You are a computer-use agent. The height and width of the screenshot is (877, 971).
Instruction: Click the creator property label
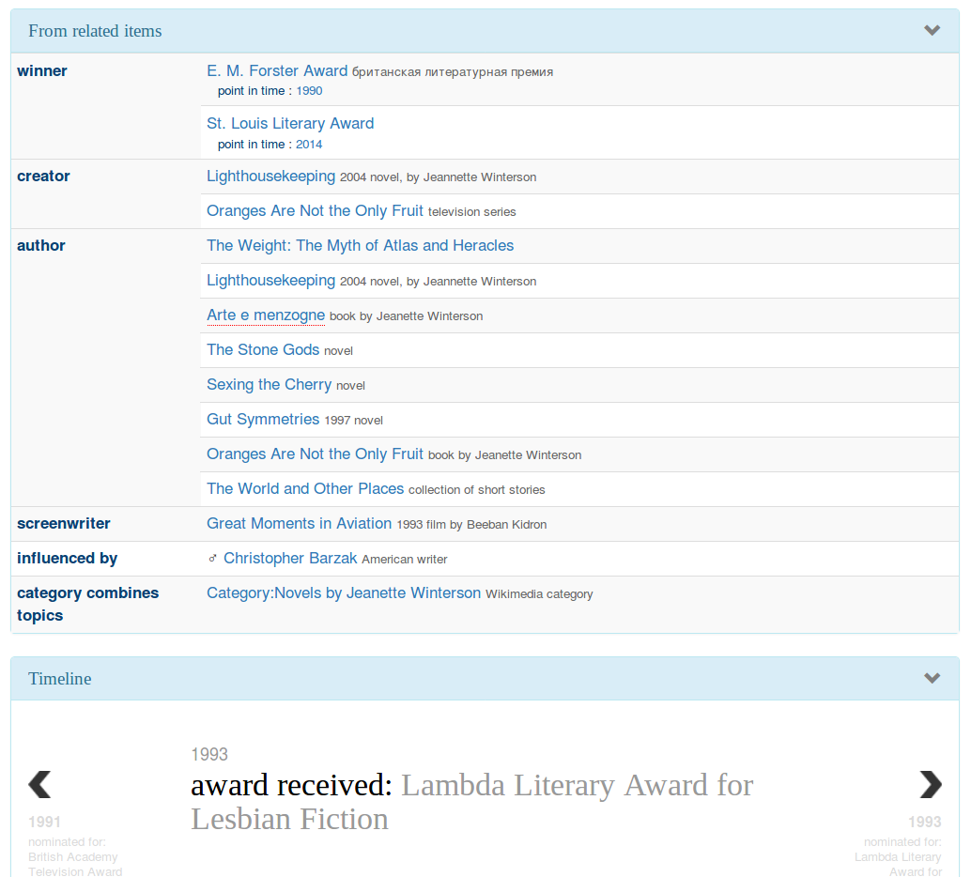point(43,176)
